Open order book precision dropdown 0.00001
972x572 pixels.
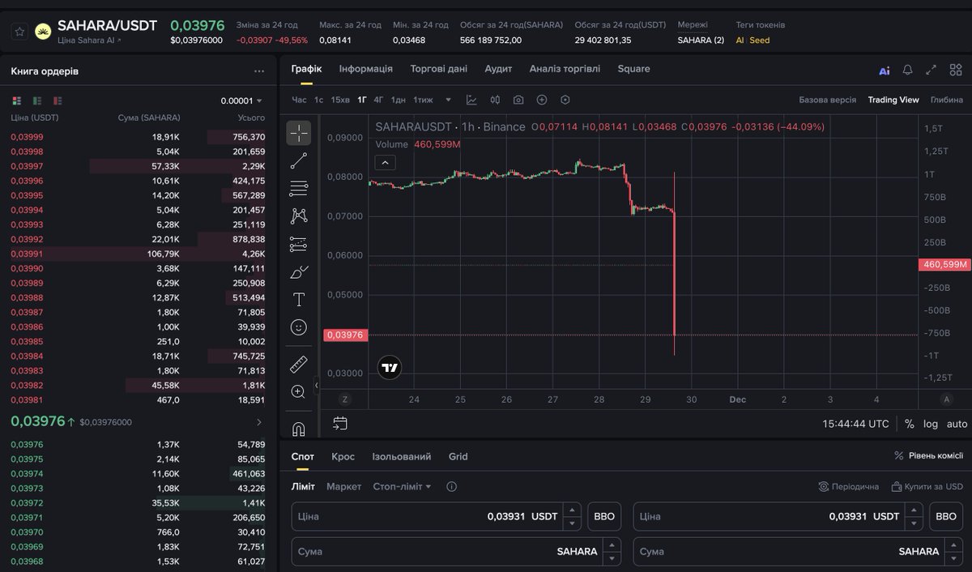(x=241, y=100)
